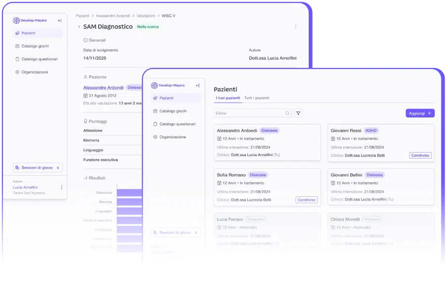This screenshot has height=282, width=446.
Task: Click the Develop-Players logo in the front sidebar
Action: point(168,85)
